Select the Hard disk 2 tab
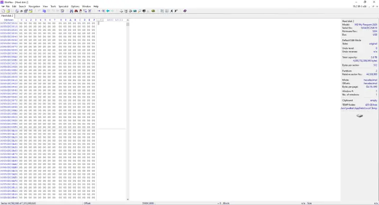Viewport: 379px width, 205px height. click(x=7, y=16)
